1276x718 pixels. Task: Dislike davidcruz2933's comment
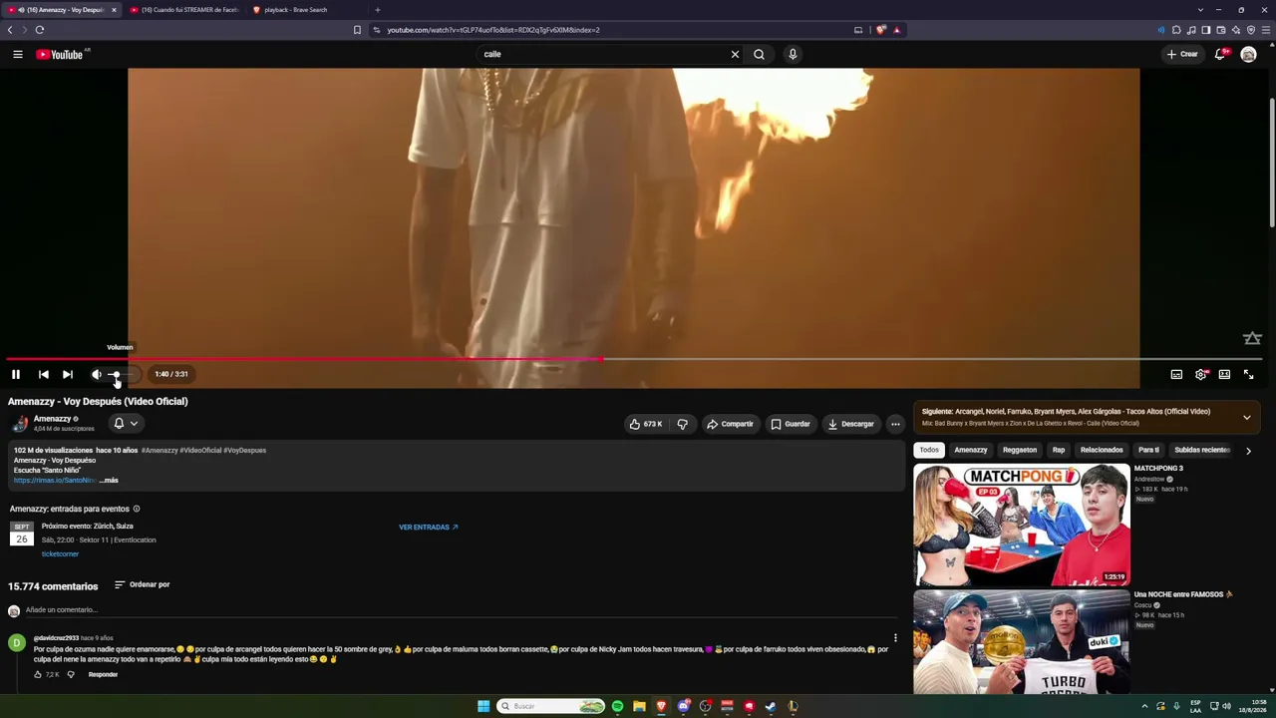coord(71,675)
